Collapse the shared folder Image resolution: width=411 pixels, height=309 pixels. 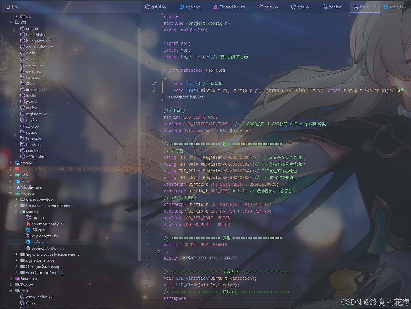tap(16, 211)
